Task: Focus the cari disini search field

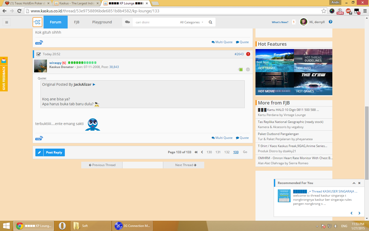Action: point(155,22)
